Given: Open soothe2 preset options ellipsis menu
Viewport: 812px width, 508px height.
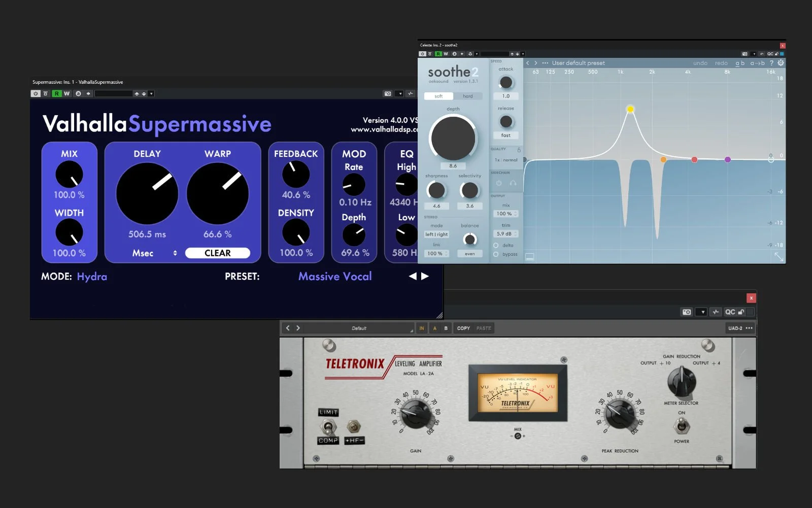Looking at the screenshot, I should (545, 63).
